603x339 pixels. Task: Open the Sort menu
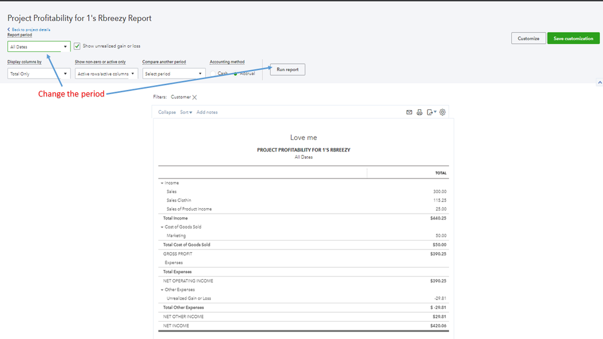[x=186, y=112]
